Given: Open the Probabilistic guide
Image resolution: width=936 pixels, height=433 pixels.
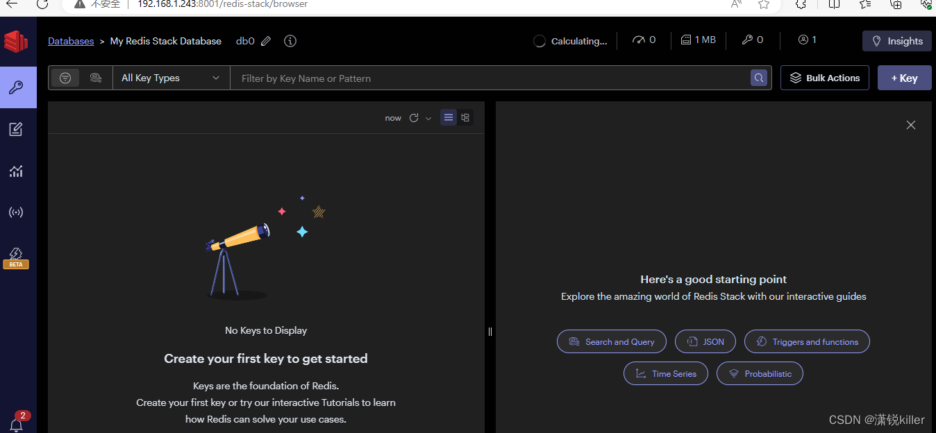Looking at the screenshot, I should pos(760,373).
